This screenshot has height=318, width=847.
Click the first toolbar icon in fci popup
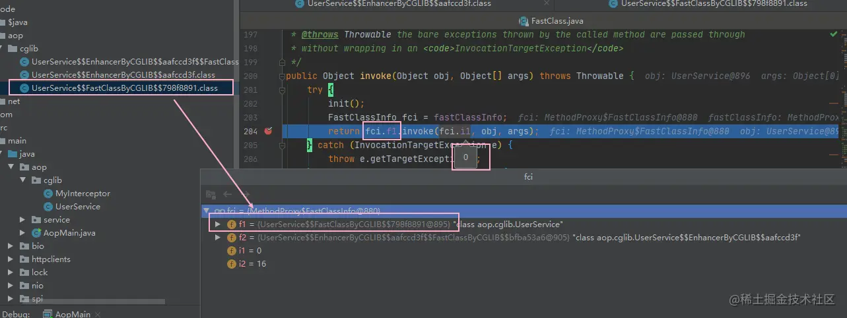(x=211, y=194)
